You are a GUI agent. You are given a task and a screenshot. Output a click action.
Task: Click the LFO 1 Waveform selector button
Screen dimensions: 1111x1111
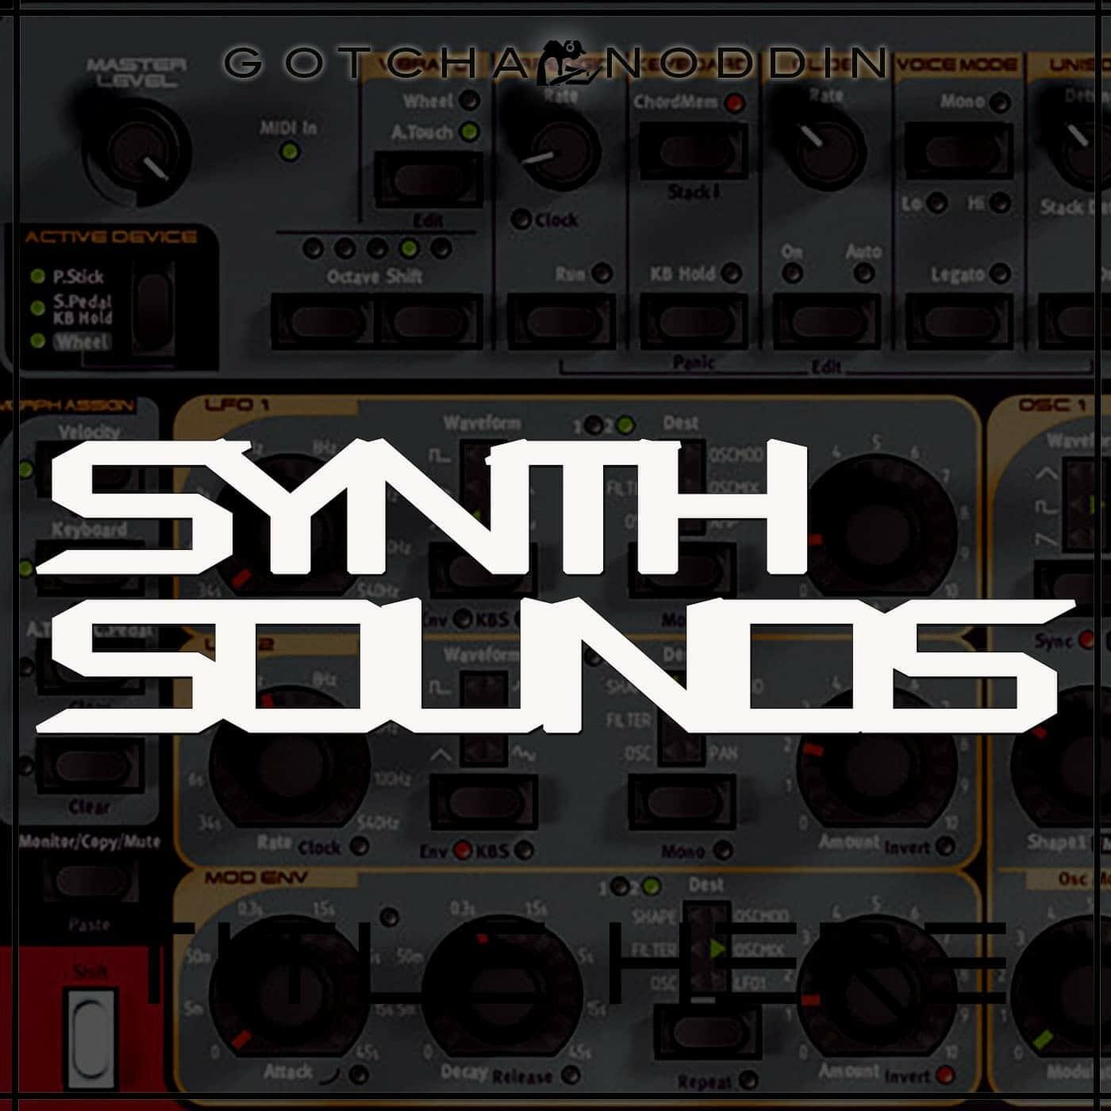[x=482, y=571]
